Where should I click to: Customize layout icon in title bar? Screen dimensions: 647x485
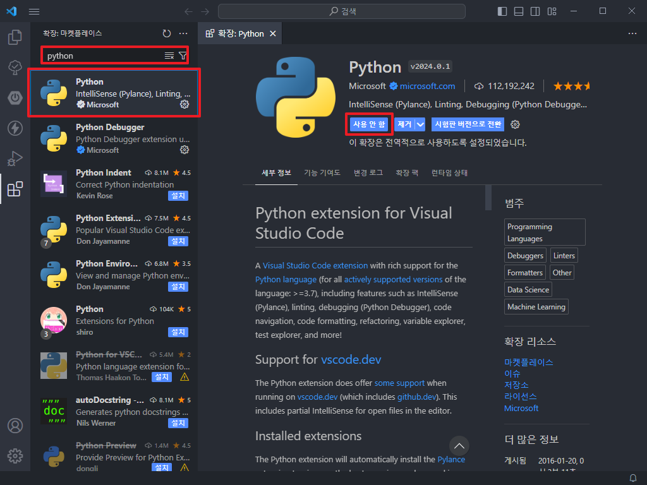[x=552, y=11]
